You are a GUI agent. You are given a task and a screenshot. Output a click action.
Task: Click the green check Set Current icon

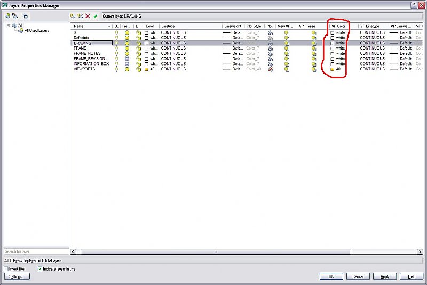click(96, 16)
